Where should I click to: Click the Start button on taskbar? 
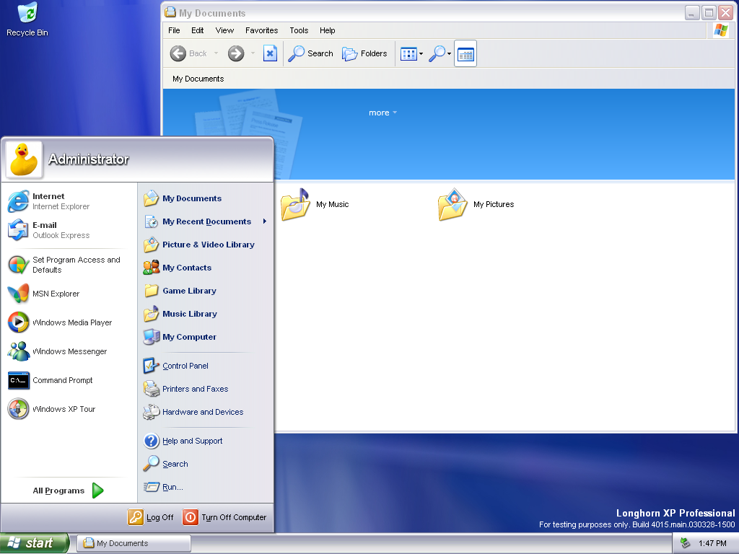[34, 543]
